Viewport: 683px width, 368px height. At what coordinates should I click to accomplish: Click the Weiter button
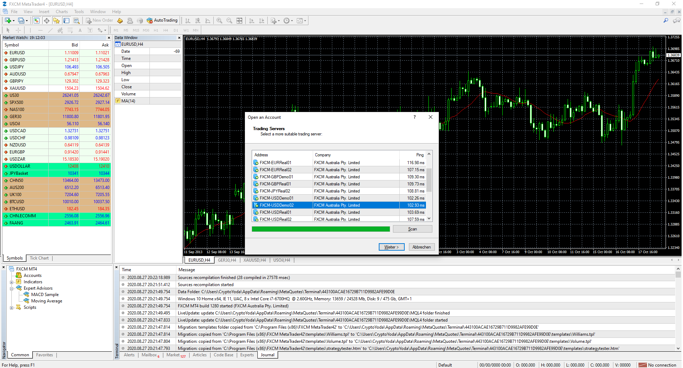391,247
